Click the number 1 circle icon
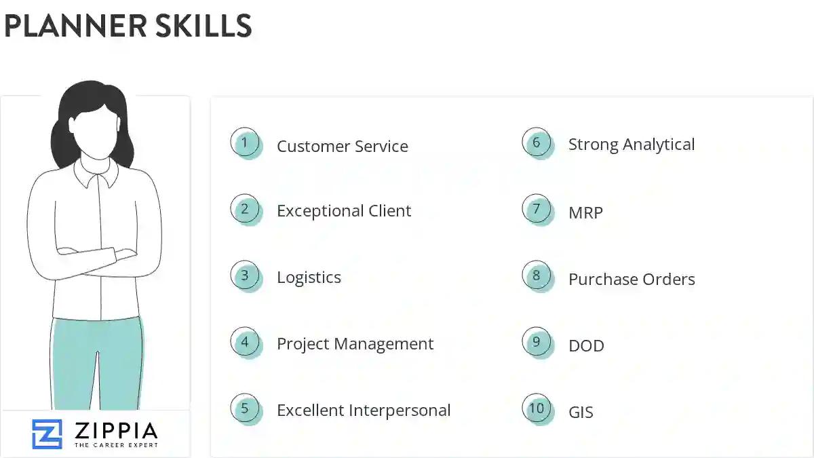 pyautogui.click(x=246, y=144)
